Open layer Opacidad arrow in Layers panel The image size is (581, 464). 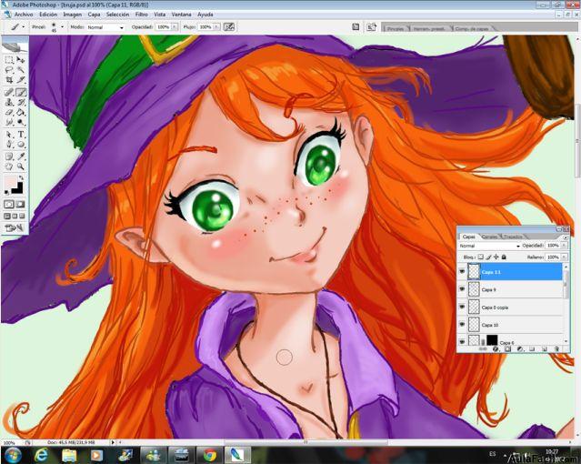[564, 246]
